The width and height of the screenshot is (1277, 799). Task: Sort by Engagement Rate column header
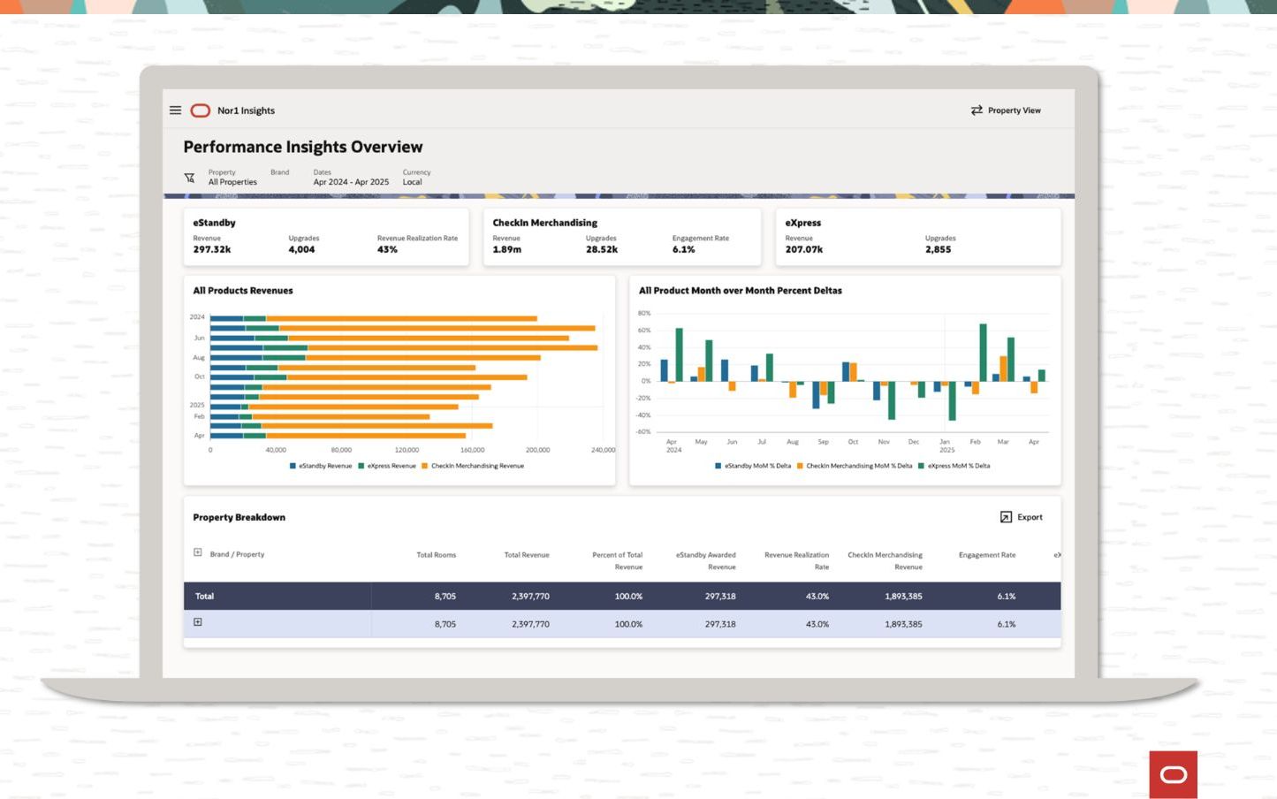(x=987, y=555)
